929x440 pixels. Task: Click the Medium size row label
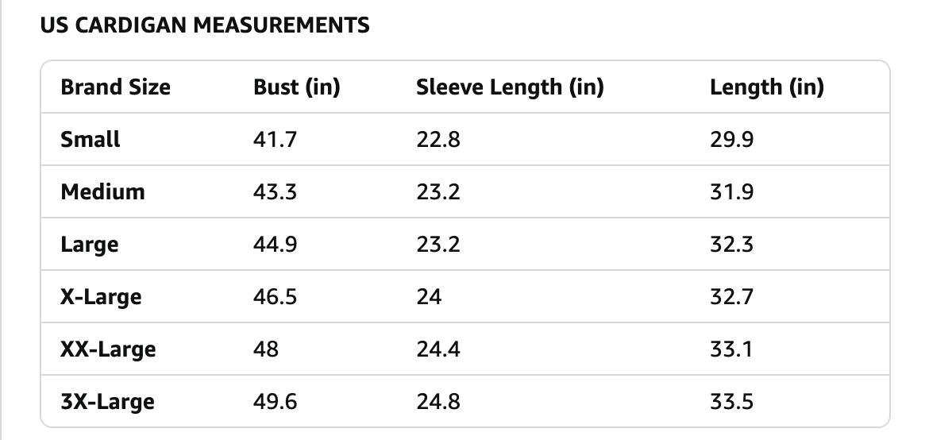coord(102,191)
